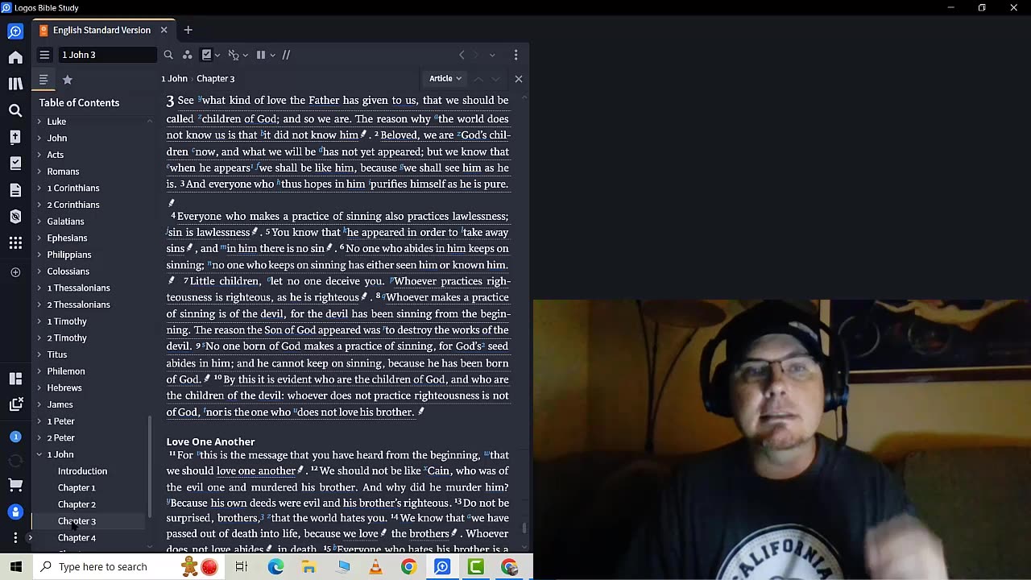Screen dimensions: 1031x580
Task: Select Introduction under 1 John
Action: (x=82, y=471)
